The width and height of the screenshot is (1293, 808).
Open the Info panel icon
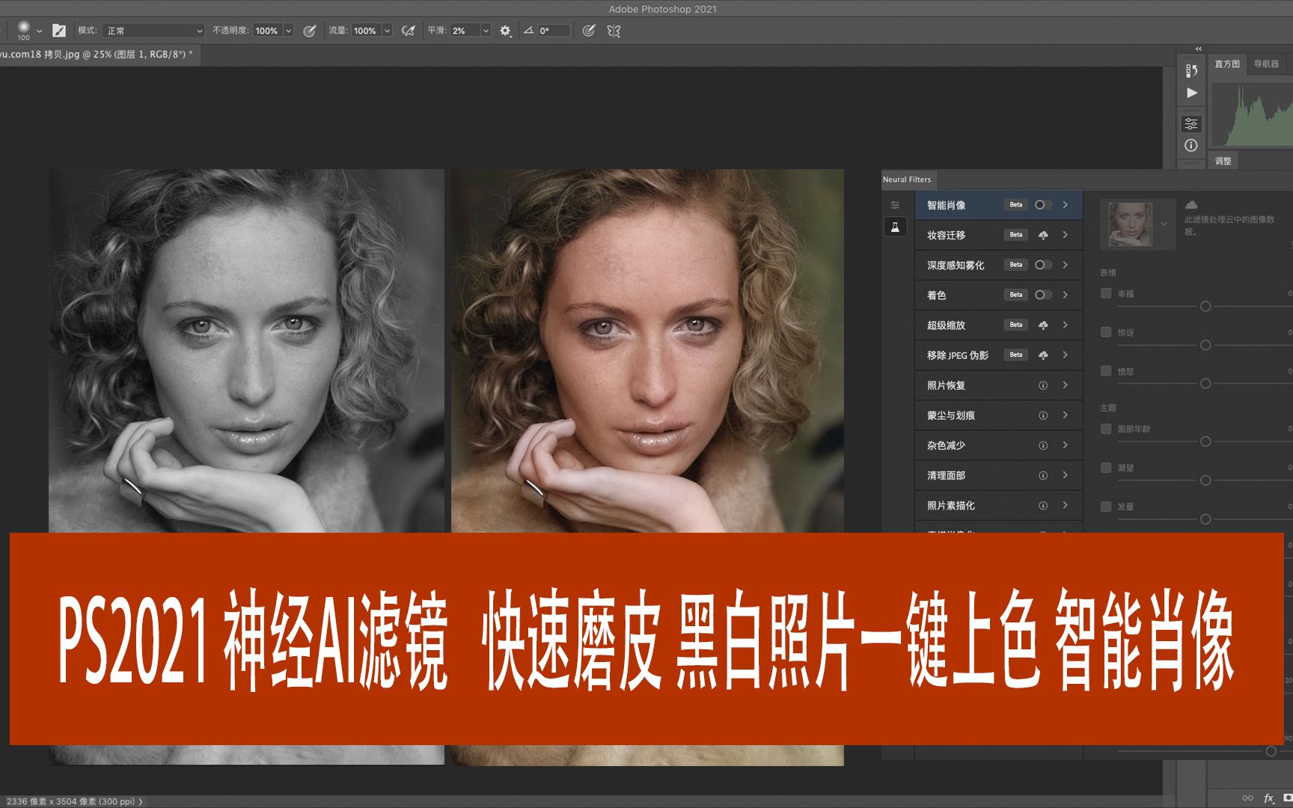(1191, 145)
